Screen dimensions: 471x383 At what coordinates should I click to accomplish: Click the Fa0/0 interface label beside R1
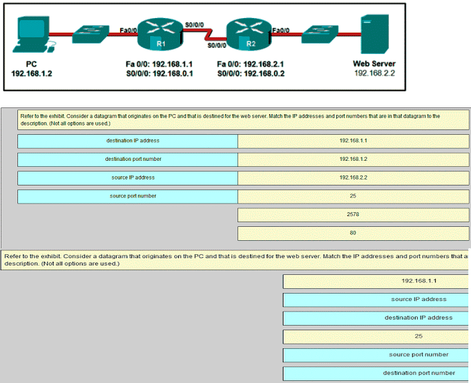coord(128,30)
